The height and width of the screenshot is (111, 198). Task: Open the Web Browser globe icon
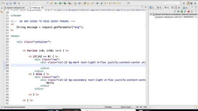[x=97, y=3]
